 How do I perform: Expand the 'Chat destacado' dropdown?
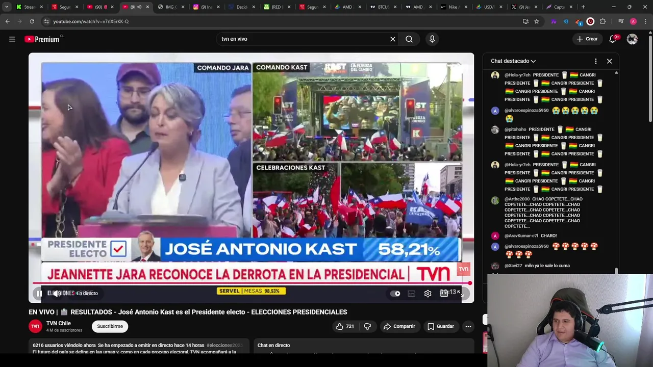click(x=513, y=61)
